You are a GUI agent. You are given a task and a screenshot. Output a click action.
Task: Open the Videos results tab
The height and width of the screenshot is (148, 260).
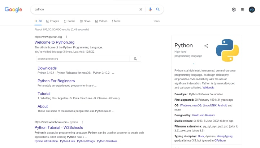[101, 21]
